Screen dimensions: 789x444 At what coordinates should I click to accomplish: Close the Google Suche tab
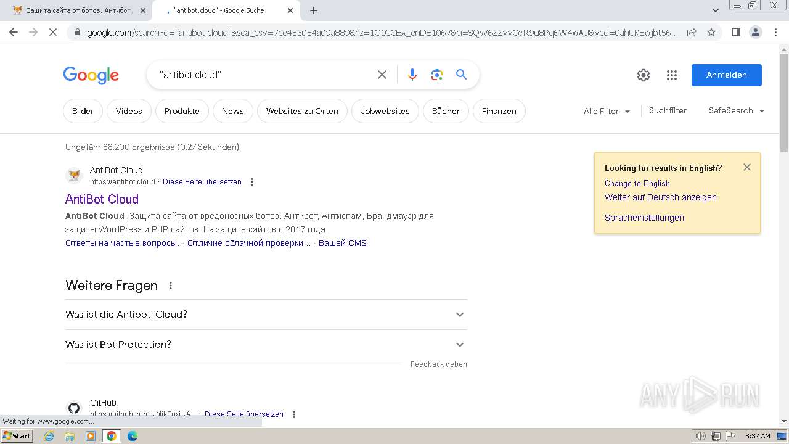click(x=290, y=10)
